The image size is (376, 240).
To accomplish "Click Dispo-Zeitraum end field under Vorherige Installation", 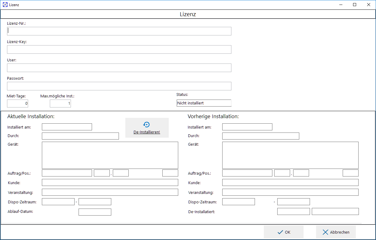I will pos(293,202).
